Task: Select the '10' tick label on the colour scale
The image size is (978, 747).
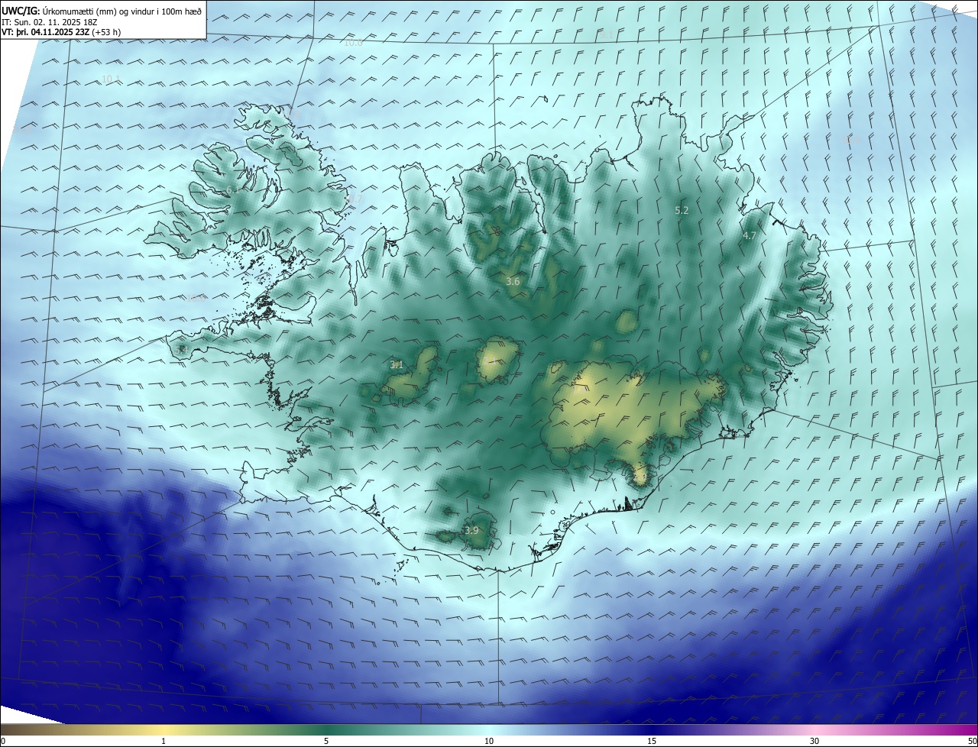Action: coord(489,741)
